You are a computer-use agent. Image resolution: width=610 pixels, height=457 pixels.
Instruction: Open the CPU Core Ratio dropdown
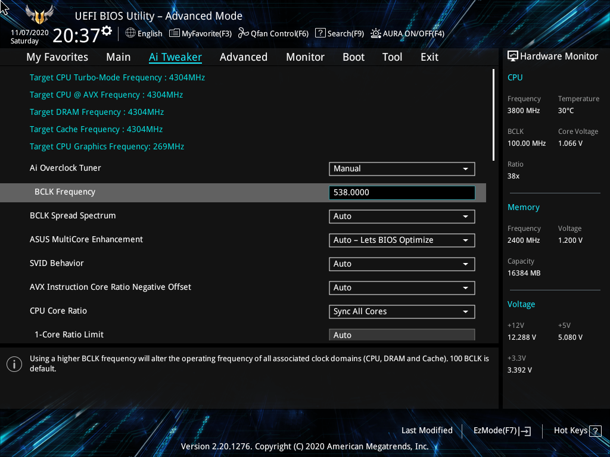[402, 312]
